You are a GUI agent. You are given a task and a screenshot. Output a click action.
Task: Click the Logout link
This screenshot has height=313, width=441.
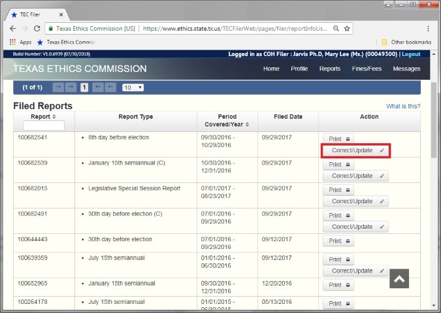pos(411,54)
